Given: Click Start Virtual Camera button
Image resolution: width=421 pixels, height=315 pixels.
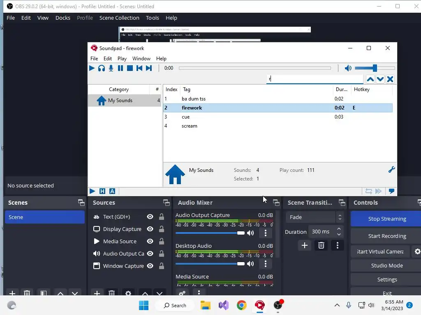Looking at the screenshot, I should point(380,251).
